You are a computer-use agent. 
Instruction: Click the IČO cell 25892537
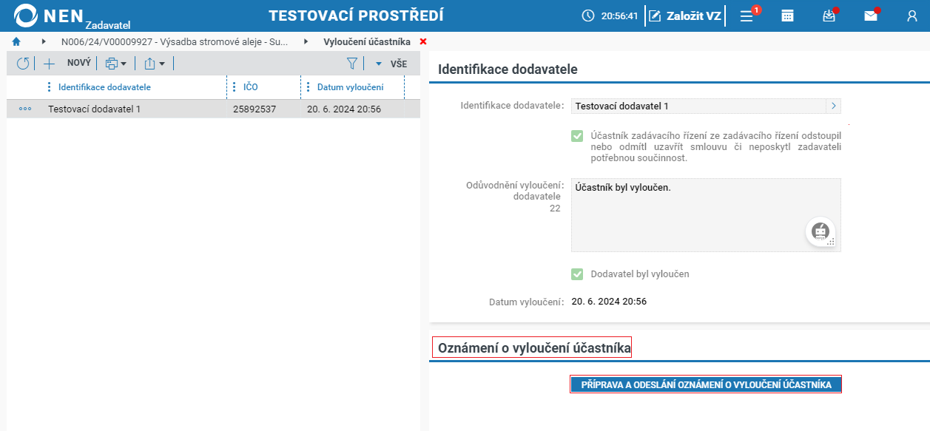point(255,109)
